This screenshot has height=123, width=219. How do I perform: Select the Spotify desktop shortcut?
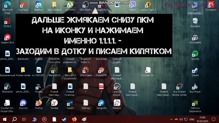coord(195,55)
